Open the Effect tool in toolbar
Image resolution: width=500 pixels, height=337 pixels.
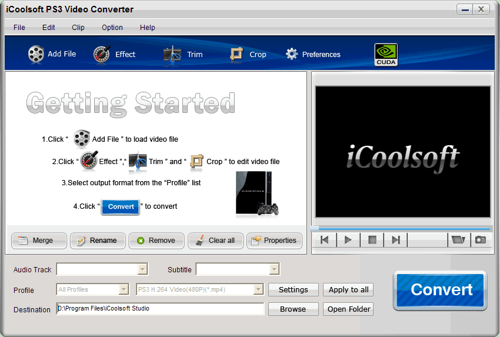(x=115, y=54)
